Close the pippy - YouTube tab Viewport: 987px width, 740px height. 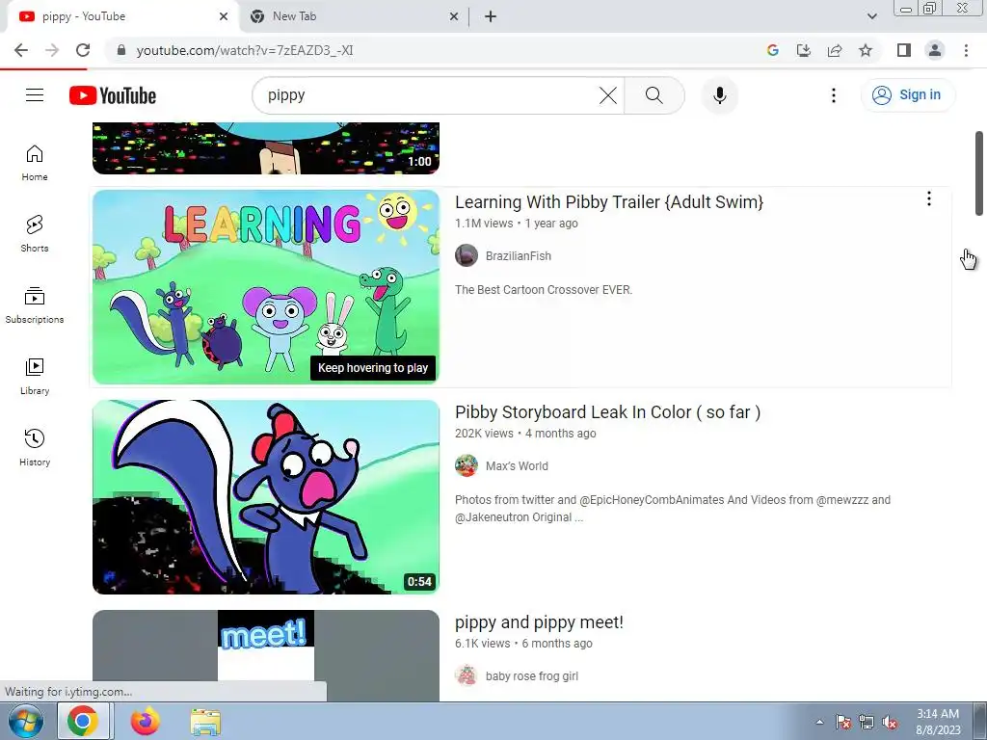tap(224, 16)
